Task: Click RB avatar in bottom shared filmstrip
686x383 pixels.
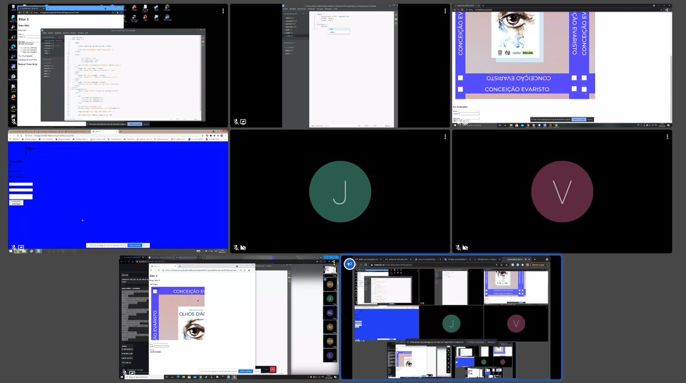Action: point(330,341)
